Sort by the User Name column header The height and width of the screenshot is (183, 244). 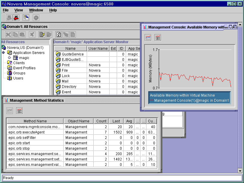[x=98, y=49]
